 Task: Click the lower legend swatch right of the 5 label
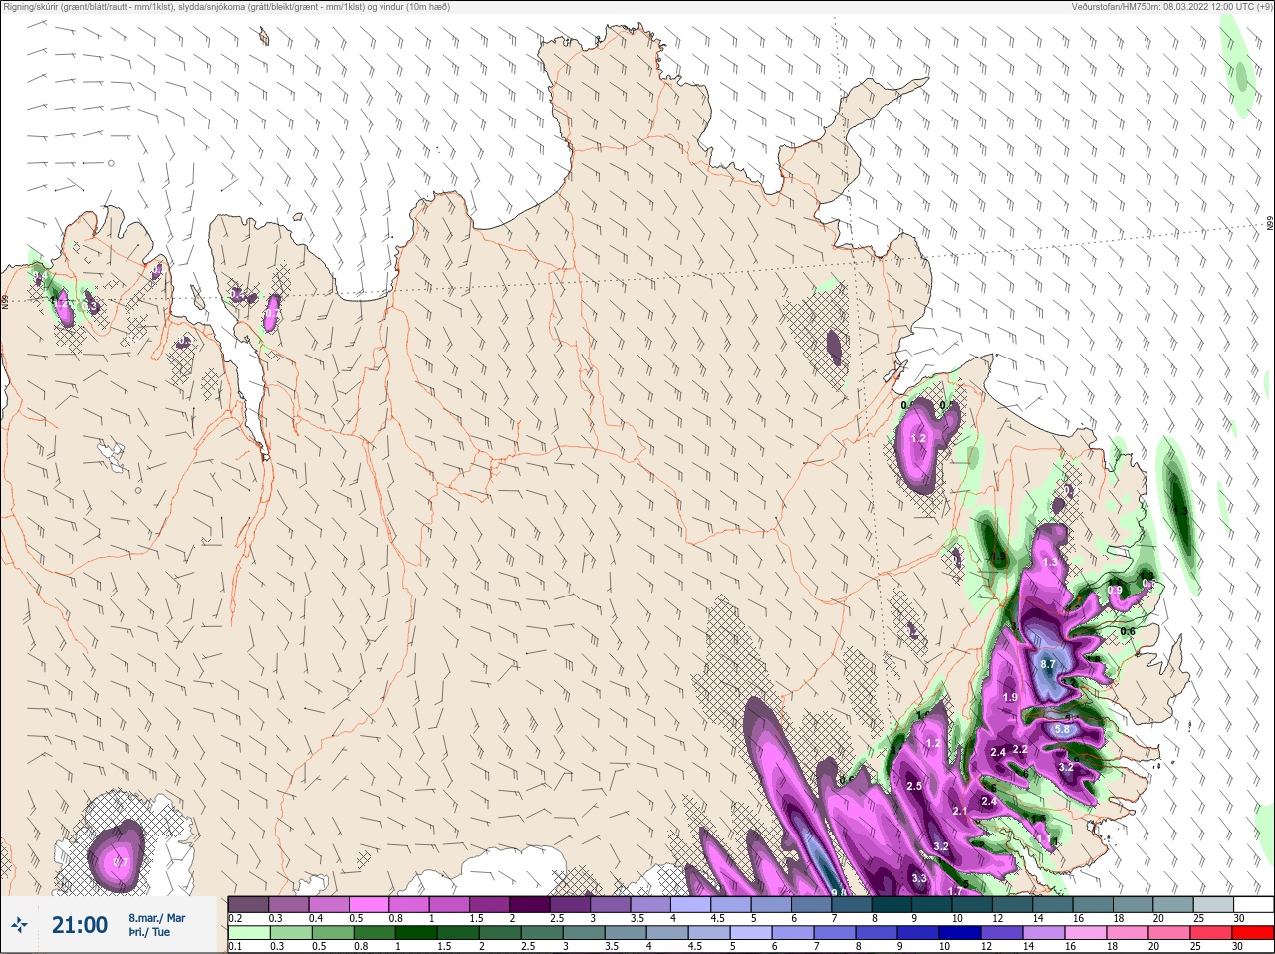pyautogui.click(x=752, y=933)
